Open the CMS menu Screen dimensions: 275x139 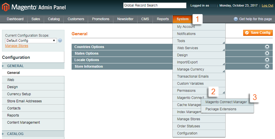pos(145,19)
